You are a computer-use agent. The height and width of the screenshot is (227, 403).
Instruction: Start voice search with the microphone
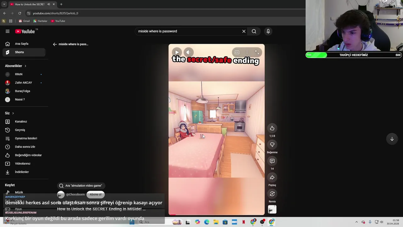click(x=268, y=31)
